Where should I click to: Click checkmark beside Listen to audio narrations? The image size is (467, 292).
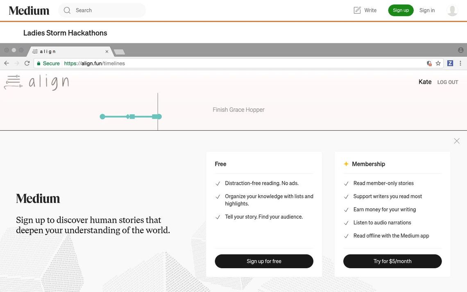[x=346, y=223]
